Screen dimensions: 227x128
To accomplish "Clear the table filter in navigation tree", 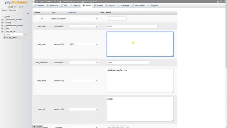I will 25,34.
